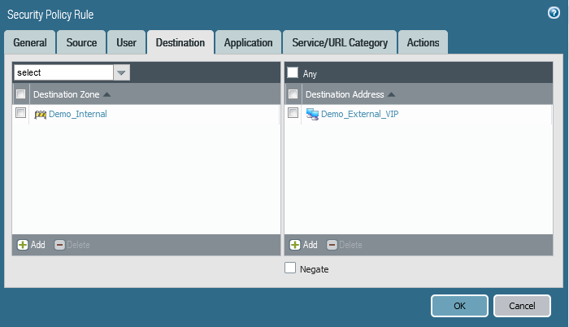This screenshot has height=327, width=569.
Task: Open the Demo_Internal zone link
Action: pos(78,114)
